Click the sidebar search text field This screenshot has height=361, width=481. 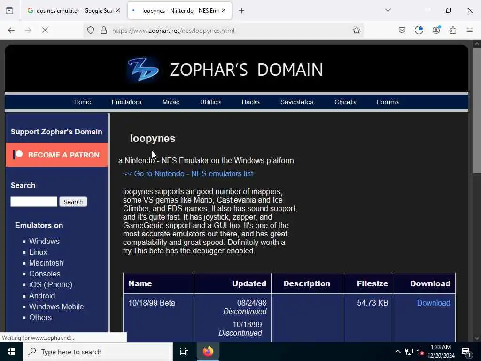click(x=34, y=202)
